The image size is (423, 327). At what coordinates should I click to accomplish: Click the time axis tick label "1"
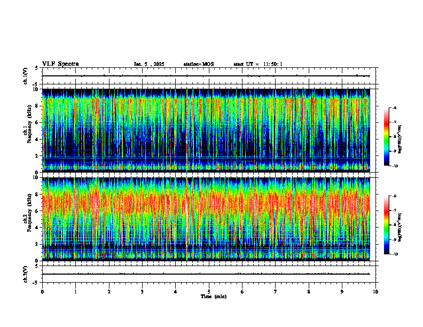click(75, 292)
